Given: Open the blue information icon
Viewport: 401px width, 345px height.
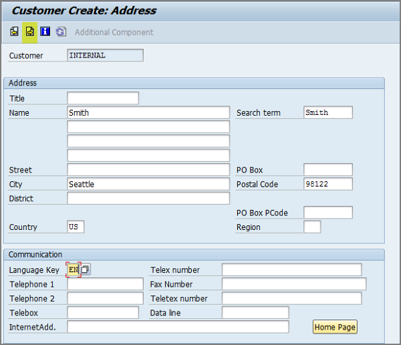Looking at the screenshot, I should [45, 31].
